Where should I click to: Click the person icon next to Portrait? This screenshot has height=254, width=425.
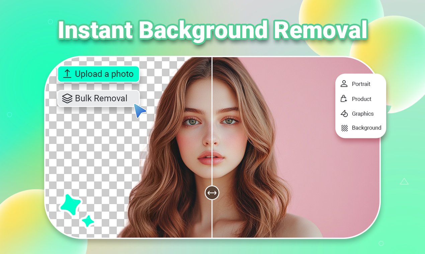[344, 84]
